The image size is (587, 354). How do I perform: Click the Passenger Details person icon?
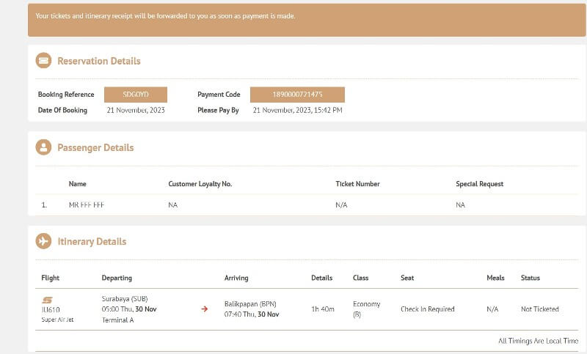[43, 147]
